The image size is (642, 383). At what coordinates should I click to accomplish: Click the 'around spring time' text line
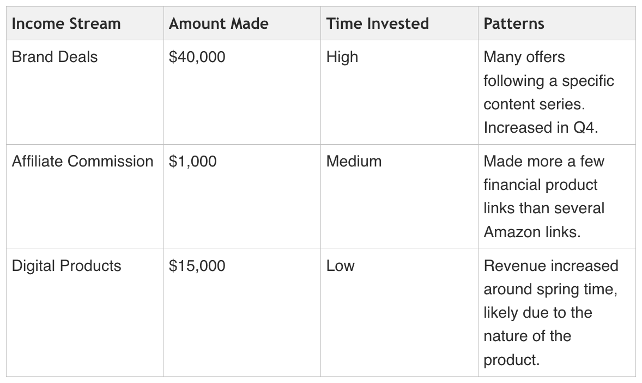click(550, 289)
